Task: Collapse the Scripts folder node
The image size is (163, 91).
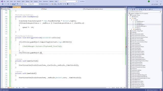Action: 132,20
